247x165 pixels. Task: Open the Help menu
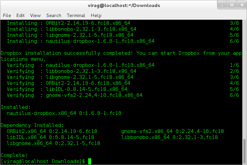pos(96,15)
